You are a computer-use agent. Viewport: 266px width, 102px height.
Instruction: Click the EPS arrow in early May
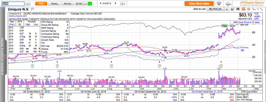tap(57, 62)
